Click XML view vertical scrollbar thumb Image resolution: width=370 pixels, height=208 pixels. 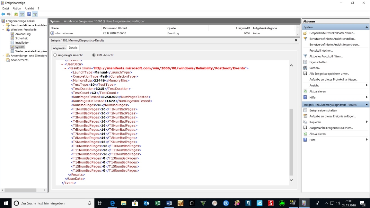pyautogui.click(x=291, y=142)
